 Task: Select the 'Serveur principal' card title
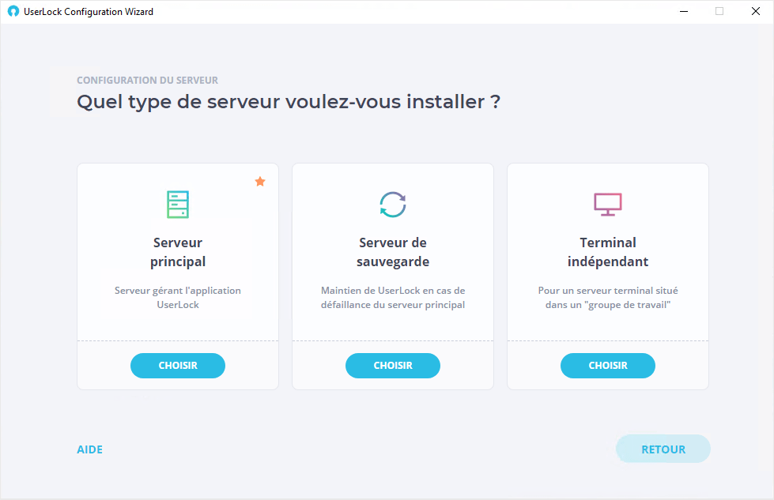[178, 252]
